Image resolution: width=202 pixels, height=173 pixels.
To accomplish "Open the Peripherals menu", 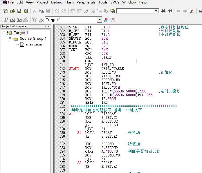I will click(86, 2).
